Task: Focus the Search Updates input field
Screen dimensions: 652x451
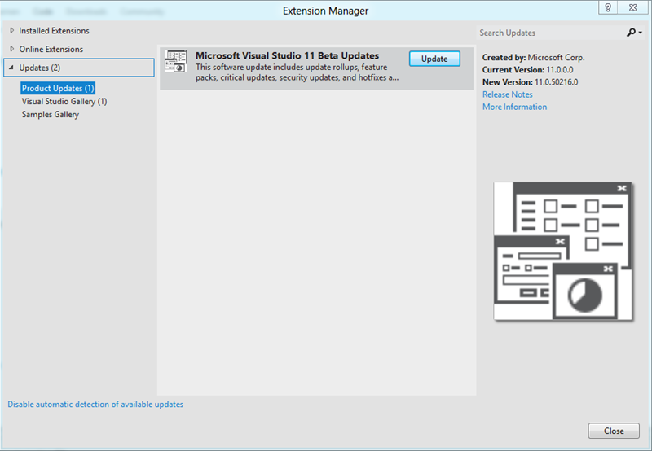Action: point(550,33)
